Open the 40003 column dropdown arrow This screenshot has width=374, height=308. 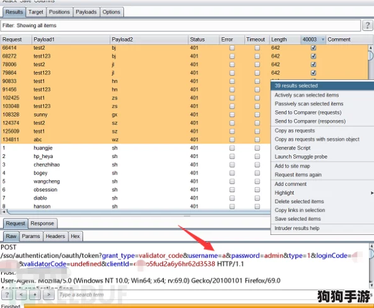pyautogui.click(x=323, y=40)
